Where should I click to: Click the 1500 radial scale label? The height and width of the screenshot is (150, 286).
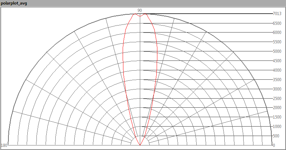point(277,117)
